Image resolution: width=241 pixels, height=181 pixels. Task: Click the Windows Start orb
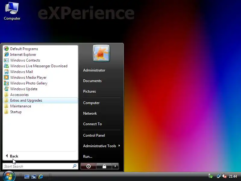point(9,176)
